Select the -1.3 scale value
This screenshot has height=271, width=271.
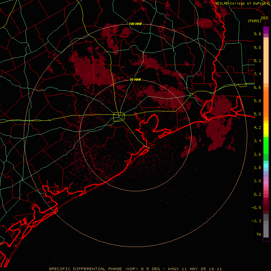click(x=256, y=221)
